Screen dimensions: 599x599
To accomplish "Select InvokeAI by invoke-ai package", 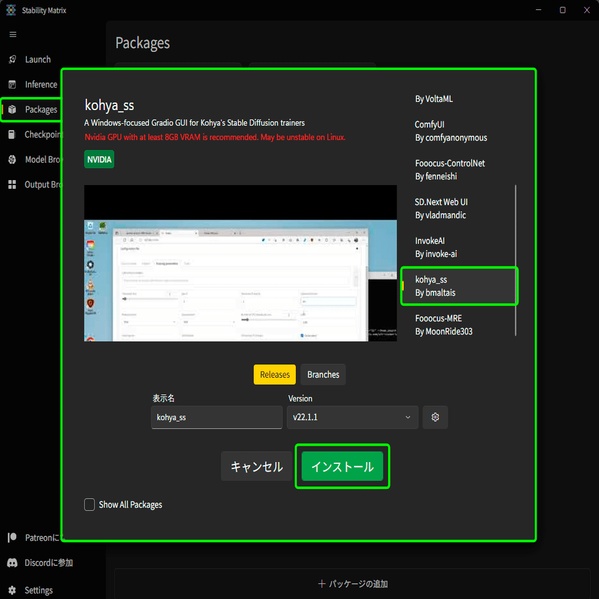I will click(x=458, y=247).
